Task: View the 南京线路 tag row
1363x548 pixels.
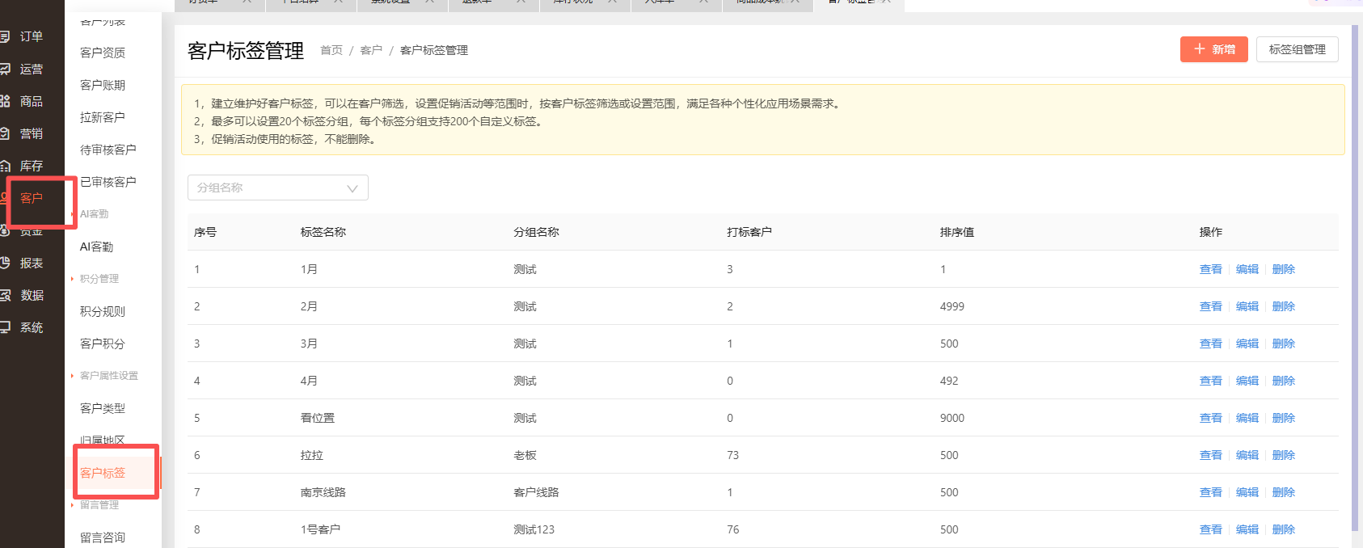Action: coord(1210,492)
